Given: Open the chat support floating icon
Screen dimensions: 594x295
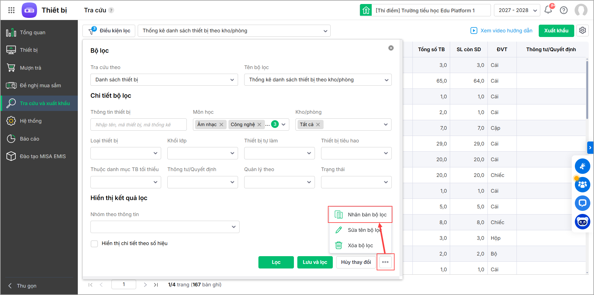Looking at the screenshot, I should click(x=583, y=203).
